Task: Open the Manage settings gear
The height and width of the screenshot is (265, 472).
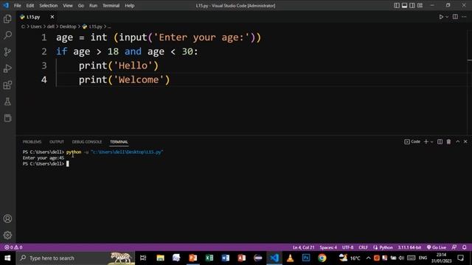Action: (7, 235)
